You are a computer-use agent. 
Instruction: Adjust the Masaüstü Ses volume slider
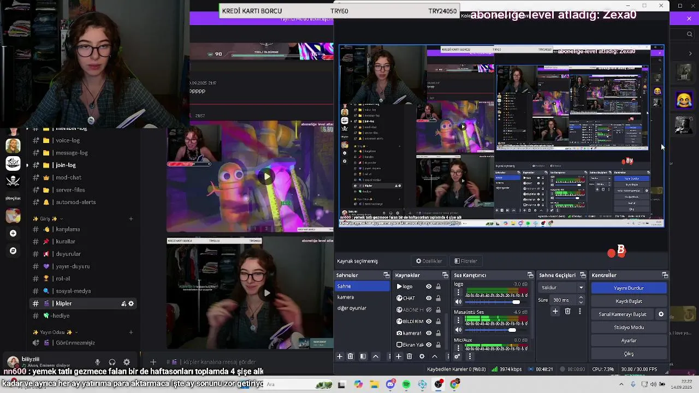pyautogui.click(x=512, y=330)
